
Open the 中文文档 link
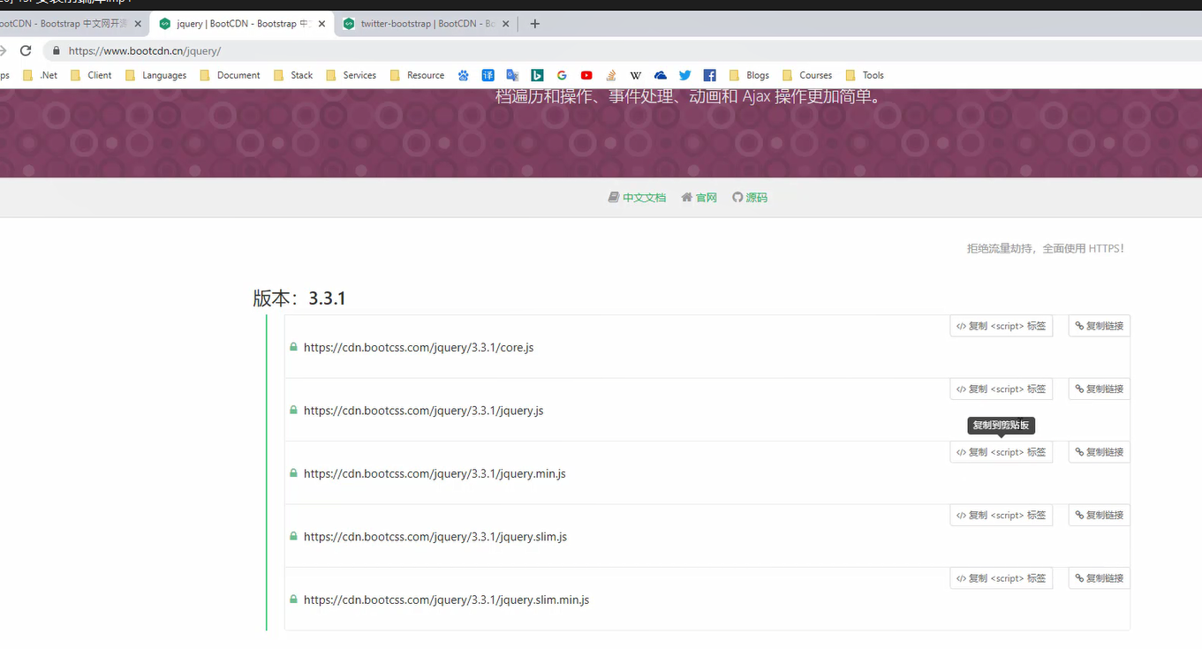637,198
